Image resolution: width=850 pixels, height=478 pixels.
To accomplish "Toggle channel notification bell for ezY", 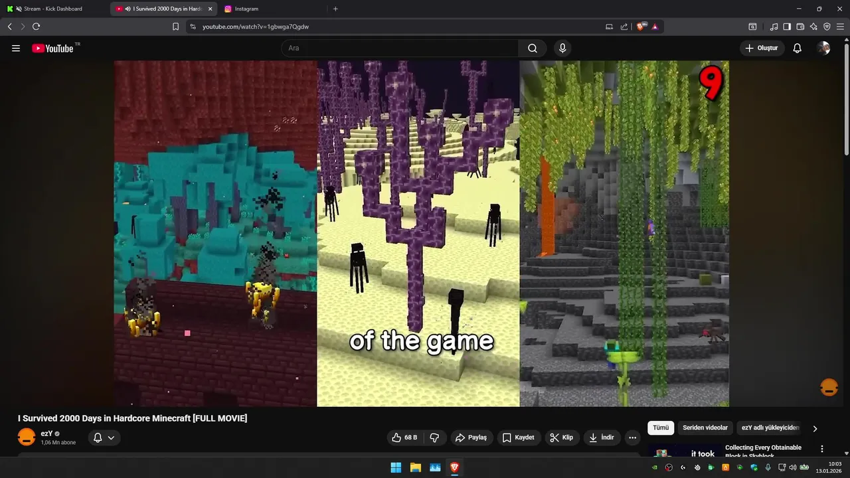I will [x=98, y=438].
